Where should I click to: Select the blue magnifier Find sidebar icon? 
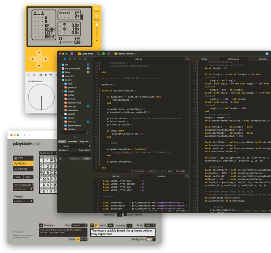click(75, 137)
